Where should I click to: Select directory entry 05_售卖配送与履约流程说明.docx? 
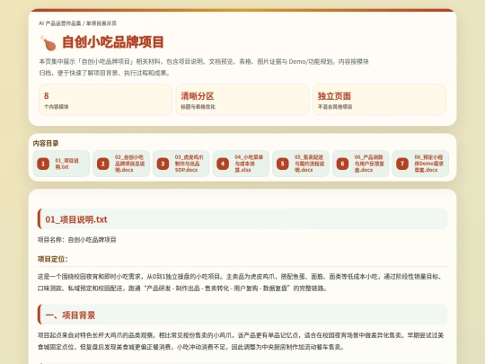(x=301, y=164)
